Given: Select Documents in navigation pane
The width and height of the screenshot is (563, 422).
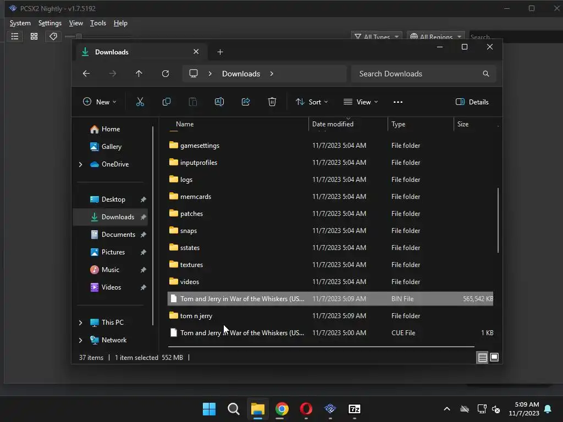Looking at the screenshot, I should (110, 235).
